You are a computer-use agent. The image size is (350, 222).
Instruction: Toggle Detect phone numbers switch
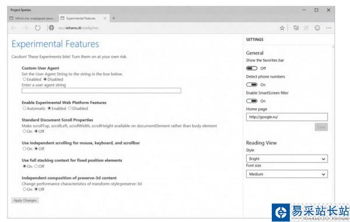(x=251, y=84)
